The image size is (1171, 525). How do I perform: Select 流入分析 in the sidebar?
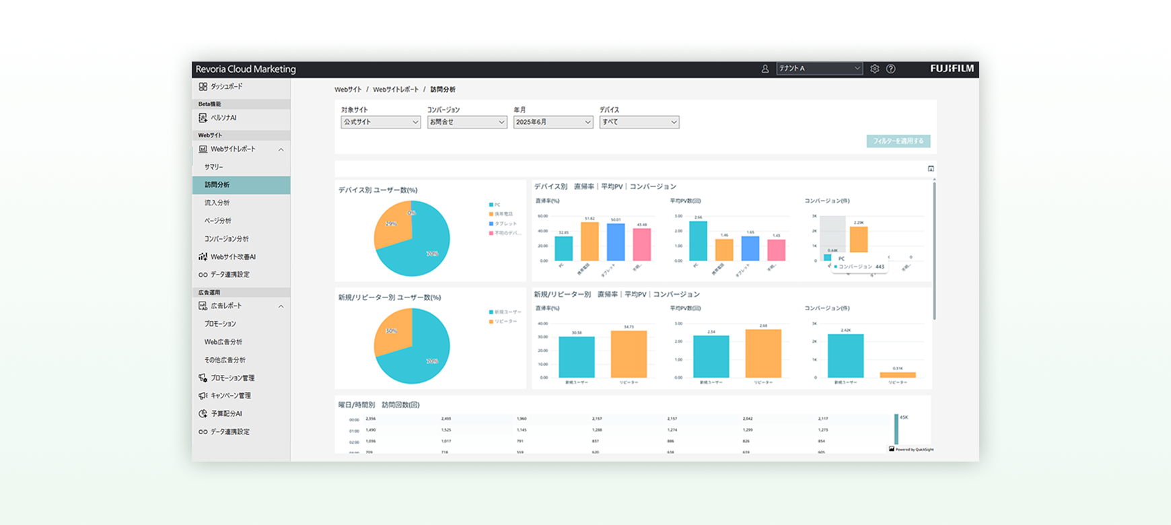[x=217, y=203]
